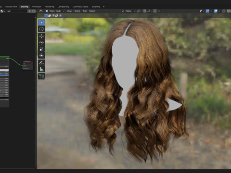Toggle X-Ray button in viewport header
Image resolution: width=231 pixels, height=173 pixels.
(224, 11)
